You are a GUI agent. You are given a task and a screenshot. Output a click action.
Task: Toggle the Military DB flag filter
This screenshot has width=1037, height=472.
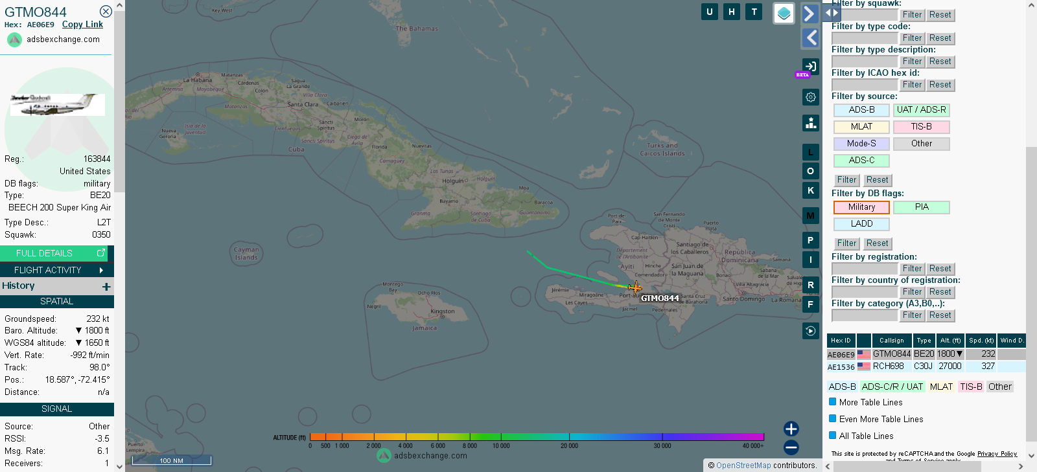click(861, 207)
